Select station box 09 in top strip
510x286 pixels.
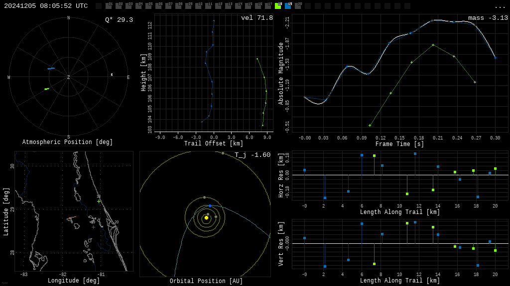pyautogui.click(x=188, y=6)
